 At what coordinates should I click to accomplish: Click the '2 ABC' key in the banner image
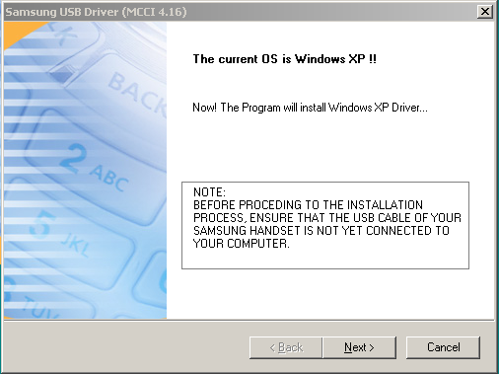tap(96, 170)
